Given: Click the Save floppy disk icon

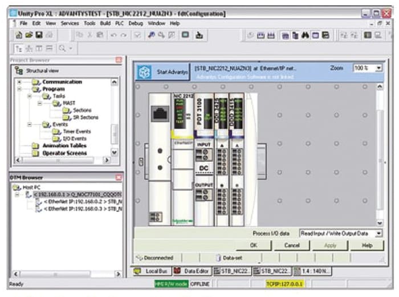Looking at the screenshot, I should pos(39,35).
